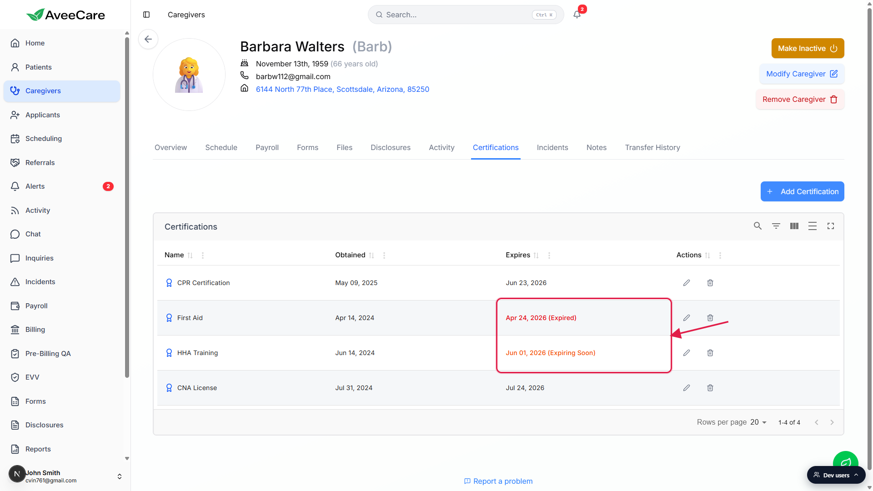Click Report a problem link

coord(498,481)
